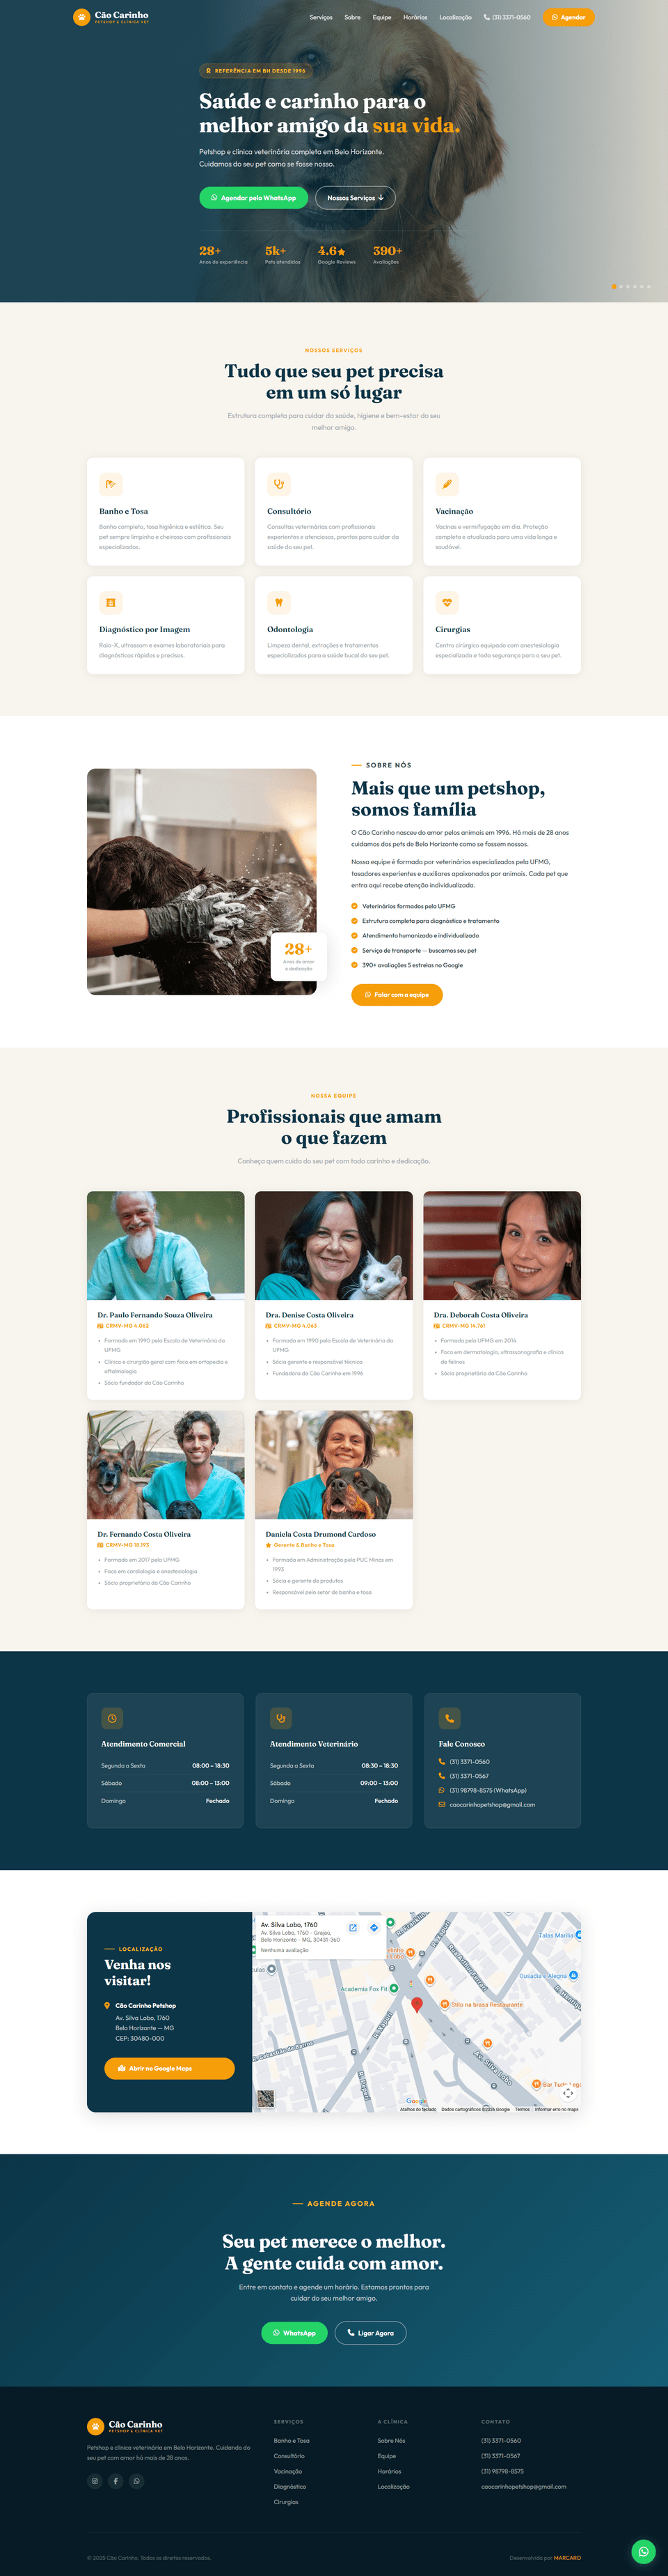Click the directions icon on the map card
This screenshot has width=668, height=2576.
pos(374,1927)
